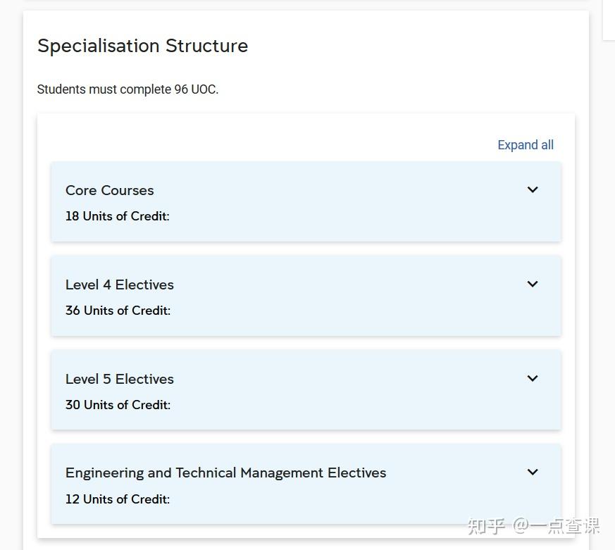Select the Level 5 Electives title
Screen dimensions: 615x550
pos(119,379)
